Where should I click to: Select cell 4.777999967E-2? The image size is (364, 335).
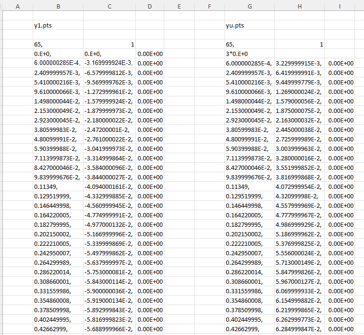[299, 215]
